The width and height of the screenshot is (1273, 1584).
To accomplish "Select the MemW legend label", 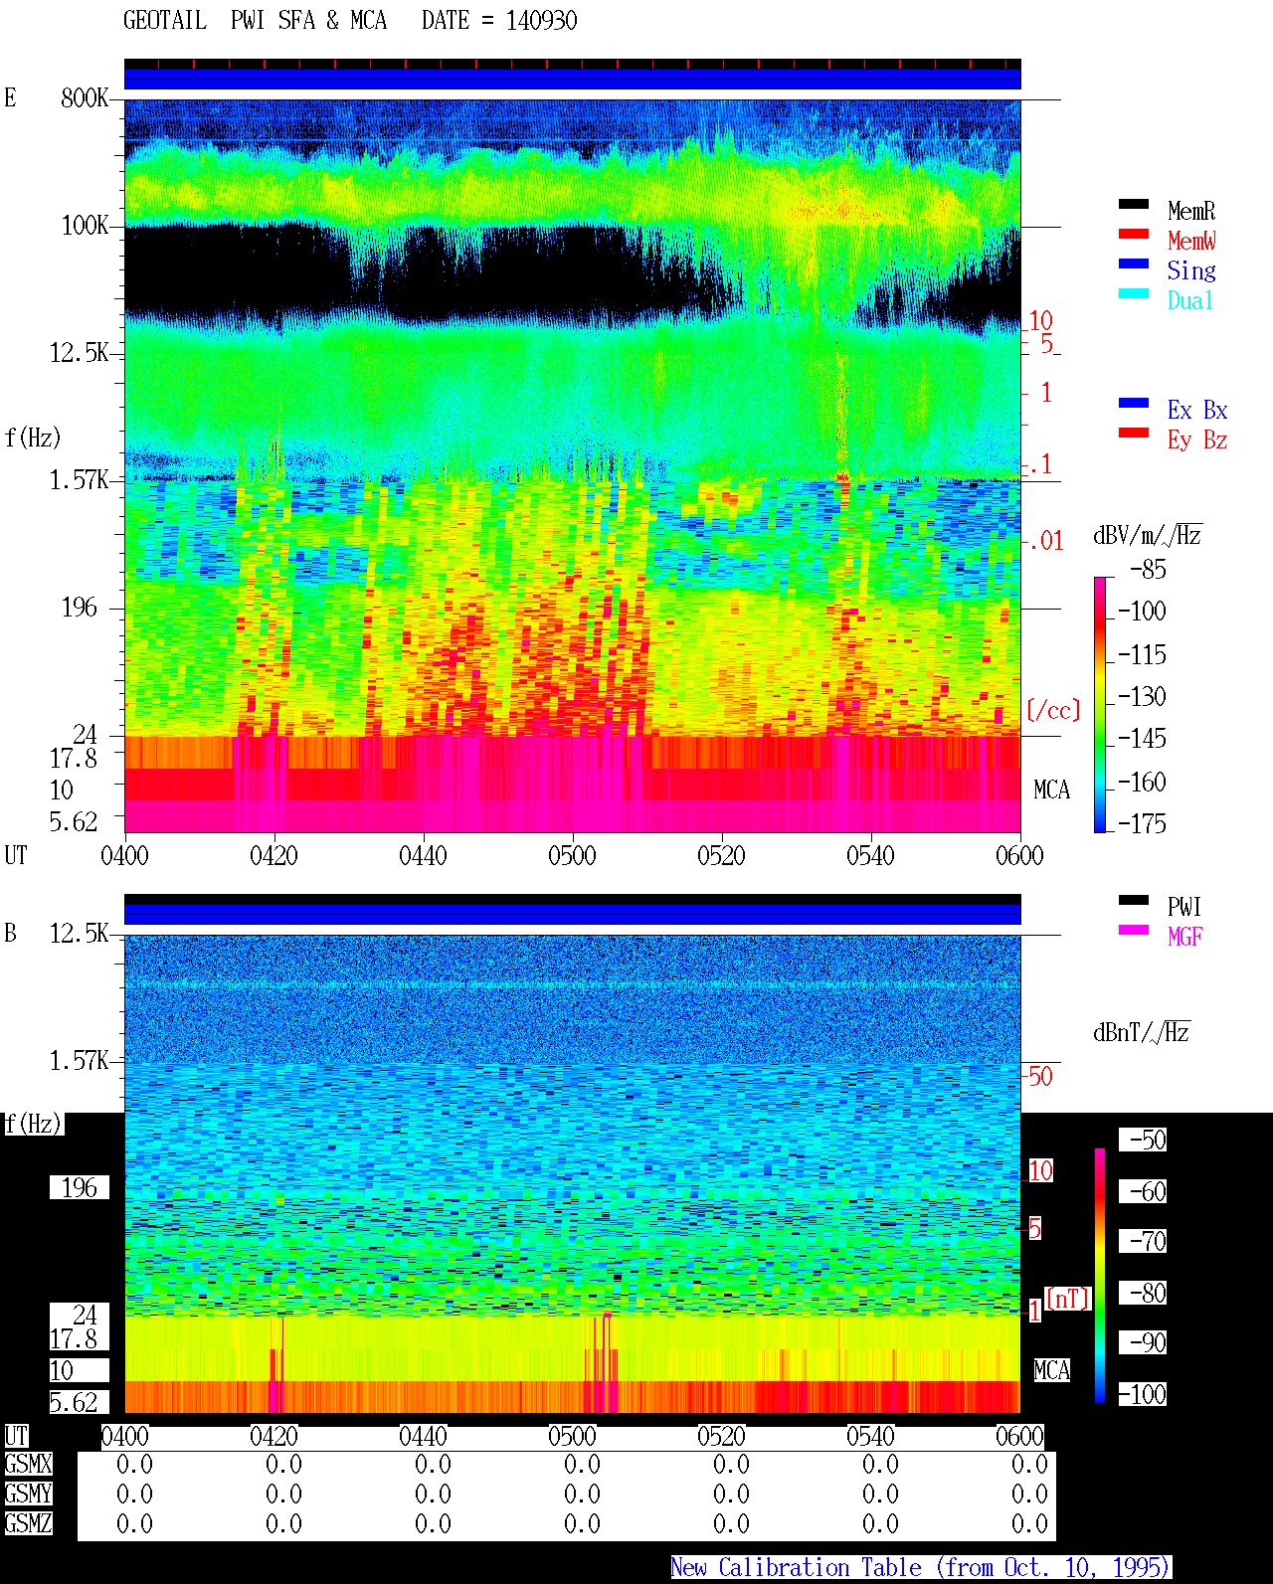I will [x=1191, y=241].
